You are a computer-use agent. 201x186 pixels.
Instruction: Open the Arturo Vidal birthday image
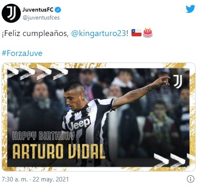tap(99, 117)
